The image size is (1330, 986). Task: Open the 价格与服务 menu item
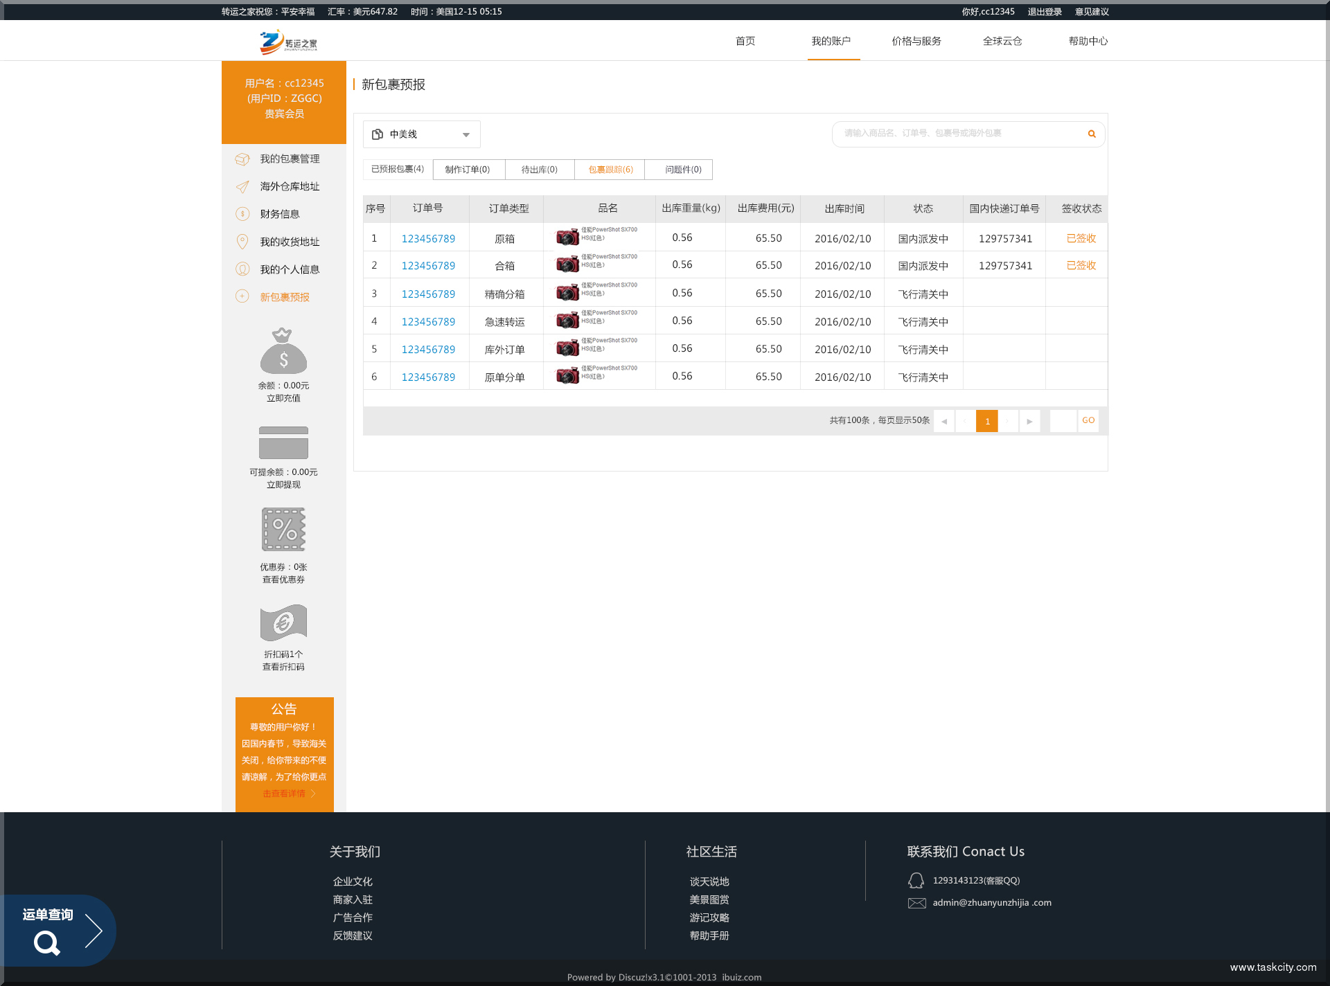916,41
